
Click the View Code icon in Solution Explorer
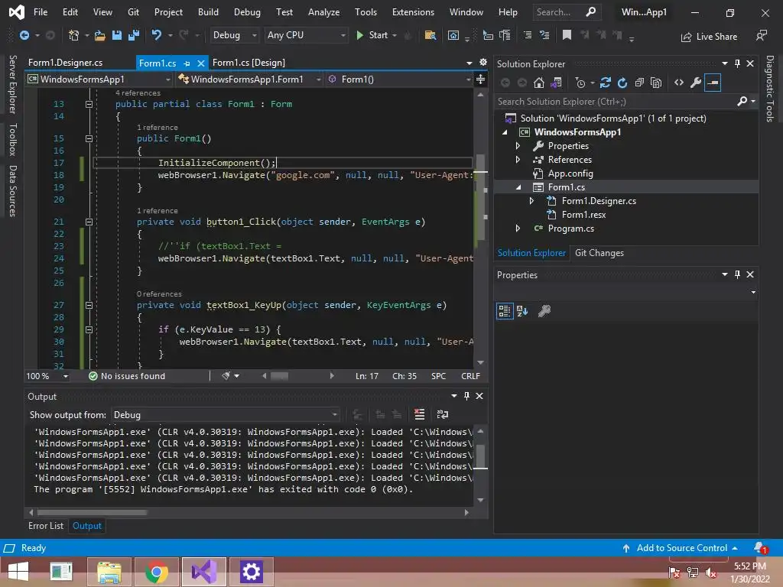tap(678, 83)
